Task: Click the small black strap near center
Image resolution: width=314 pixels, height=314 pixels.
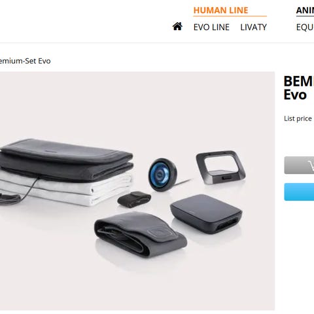Action: point(134,199)
